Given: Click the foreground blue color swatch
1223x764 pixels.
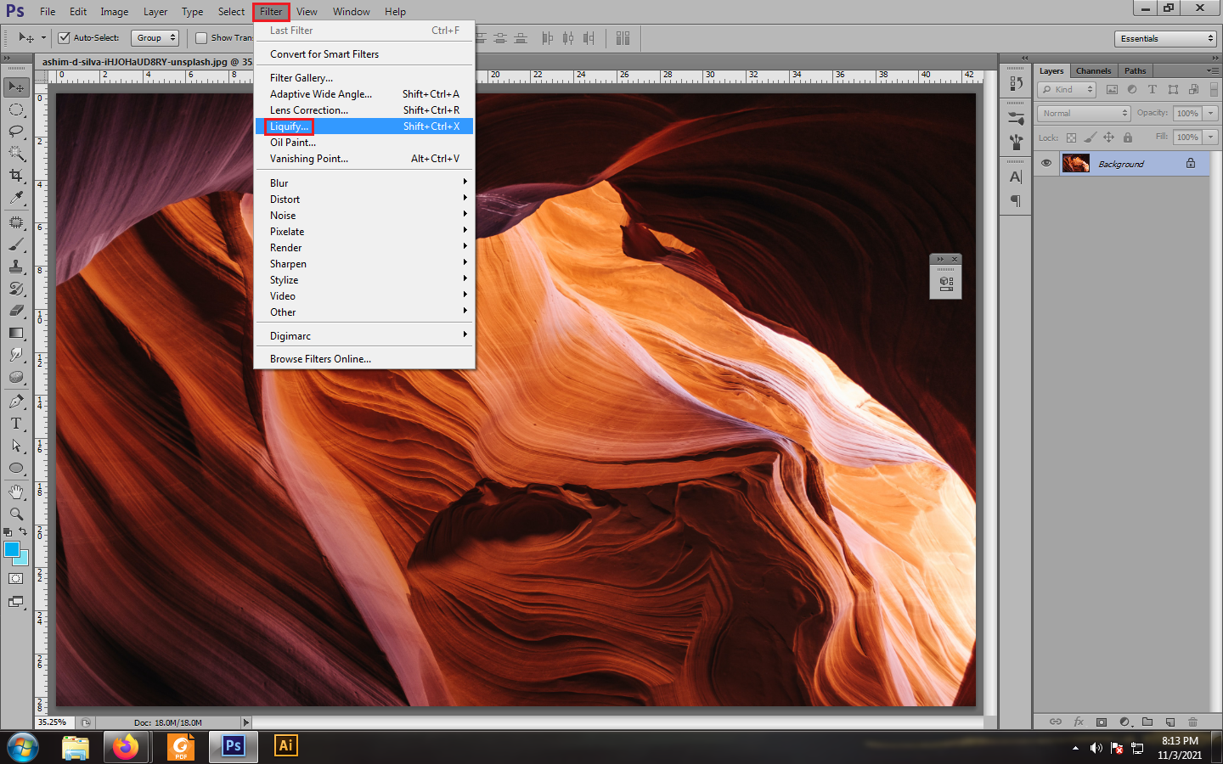Looking at the screenshot, I should pos(12,549).
